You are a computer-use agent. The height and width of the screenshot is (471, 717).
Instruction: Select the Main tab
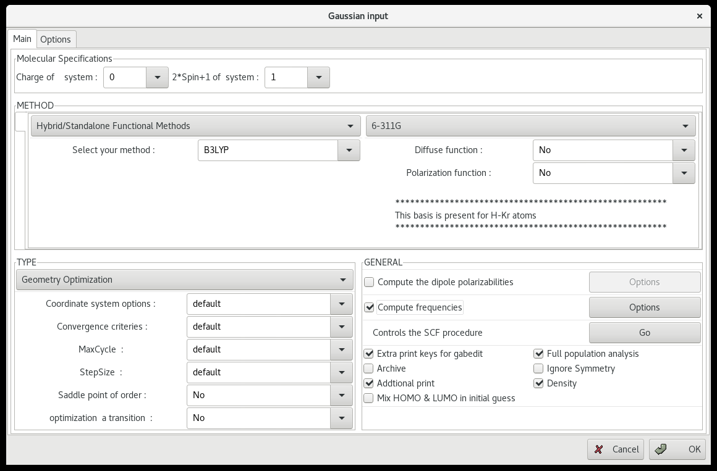coord(22,39)
